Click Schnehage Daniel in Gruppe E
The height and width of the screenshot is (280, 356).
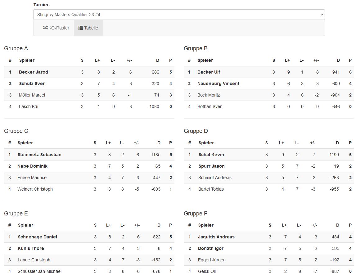pyautogui.click(x=38, y=237)
